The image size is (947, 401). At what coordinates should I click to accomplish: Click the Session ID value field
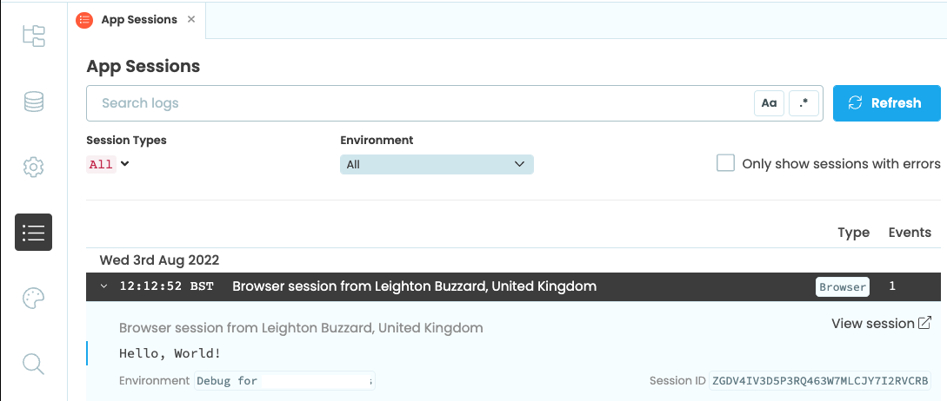(x=819, y=380)
